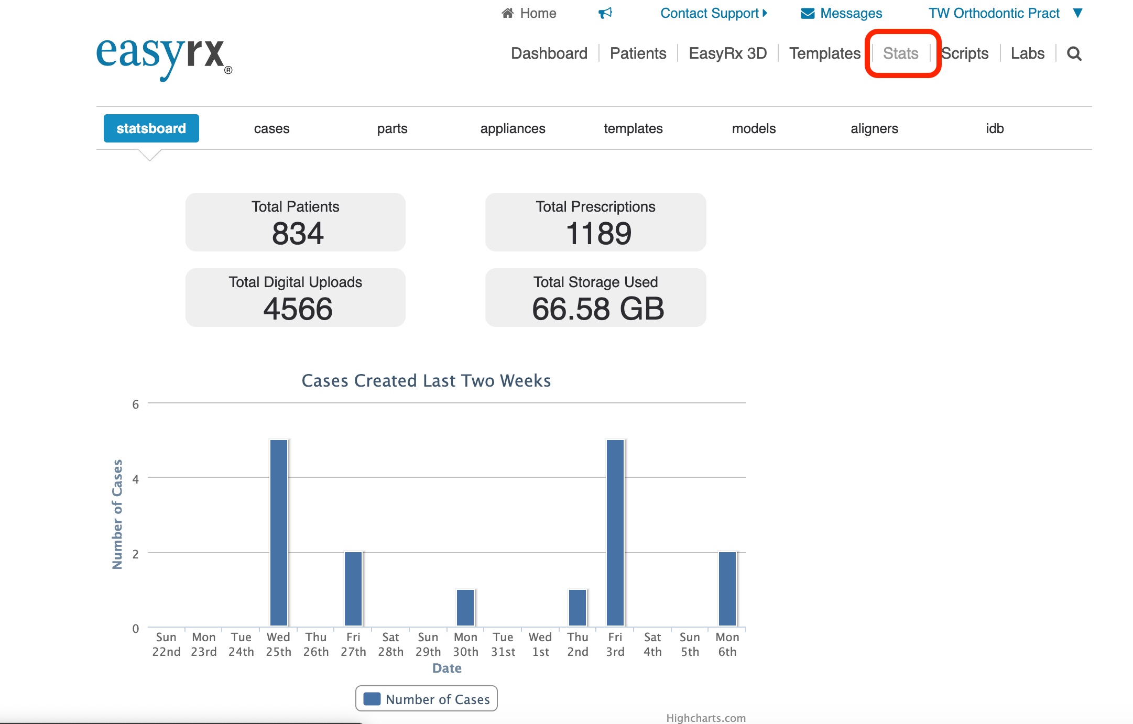Click the megaphone announcements icon
Viewport: 1133px width, 724px height.
coord(605,13)
